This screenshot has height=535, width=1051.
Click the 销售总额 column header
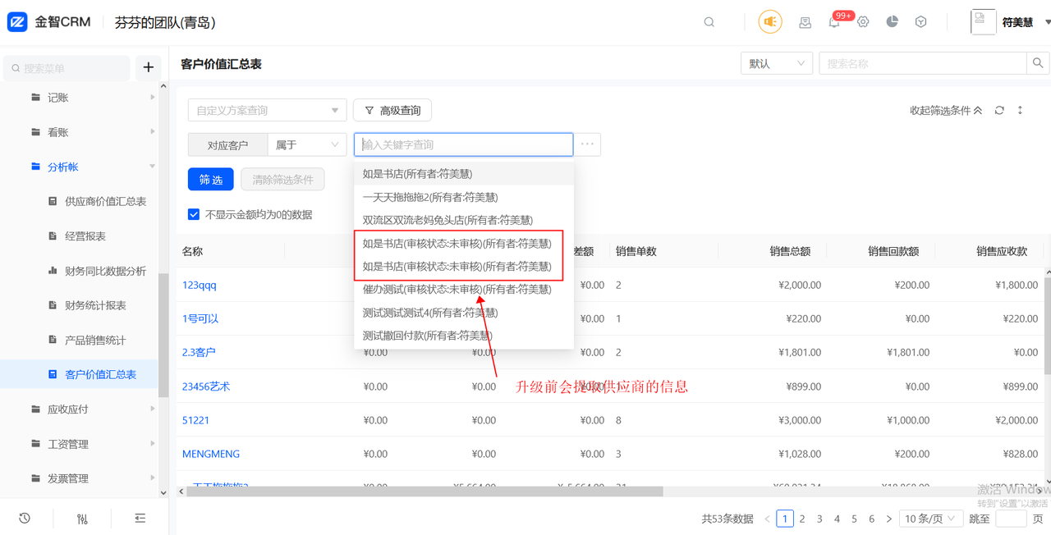point(790,251)
